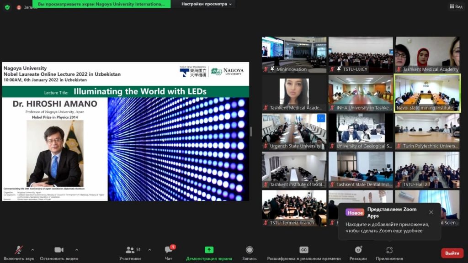Enable live transcription CC icon
468x263 pixels.
[x=303, y=250]
